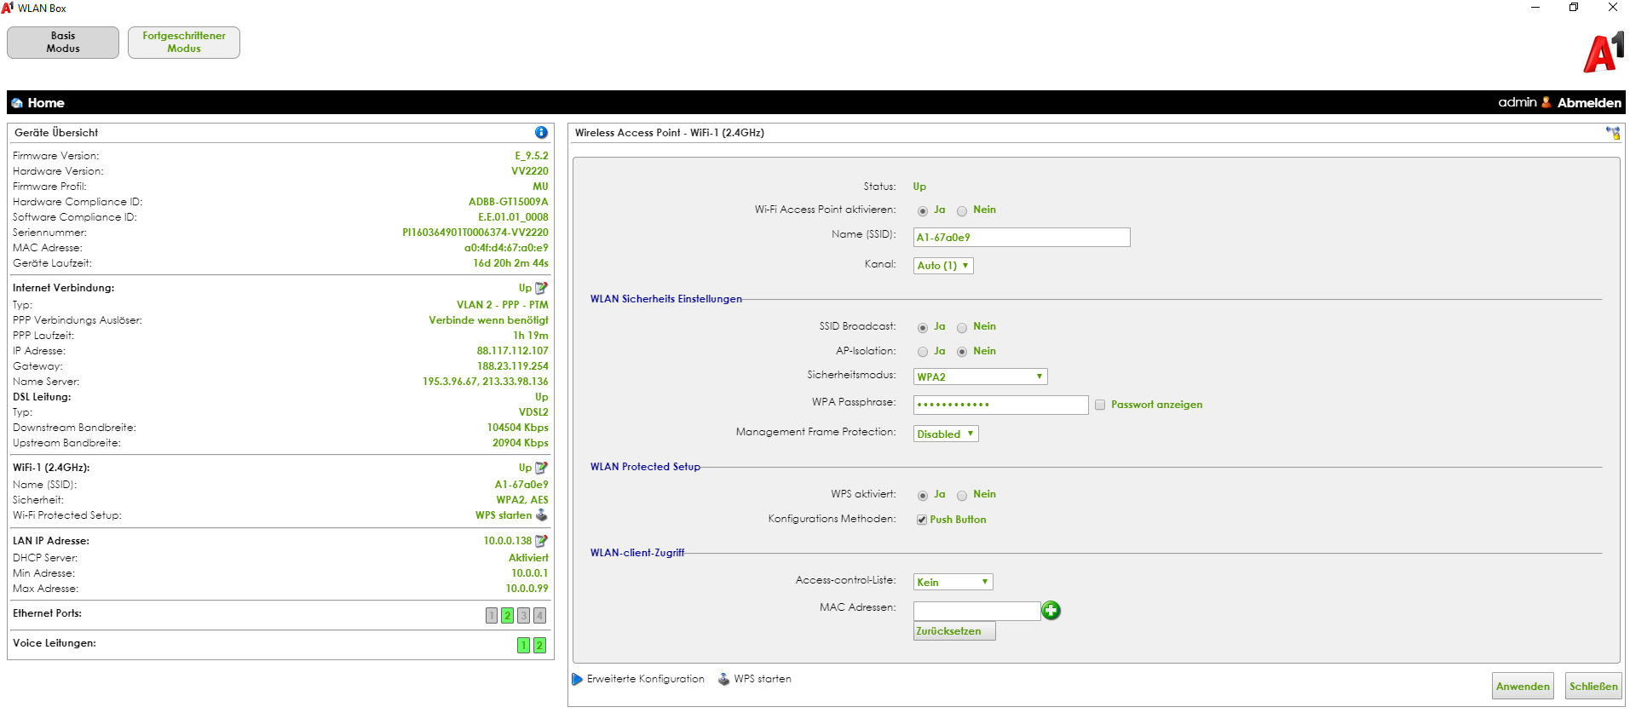Image resolution: width=1630 pixels, height=713 pixels.
Task: Set WPS aktiviert to Nein
Action: click(x=962, y=496)
